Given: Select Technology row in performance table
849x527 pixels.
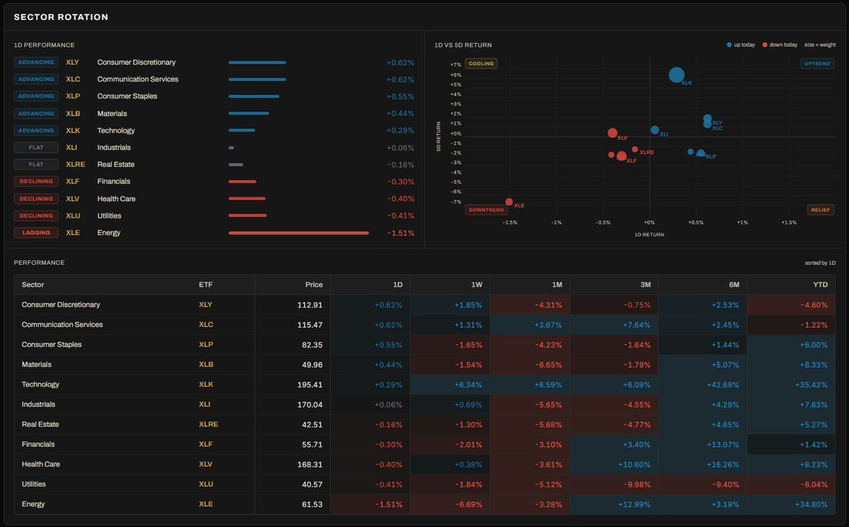Looking at the screenshot, I should click(424, 385).
